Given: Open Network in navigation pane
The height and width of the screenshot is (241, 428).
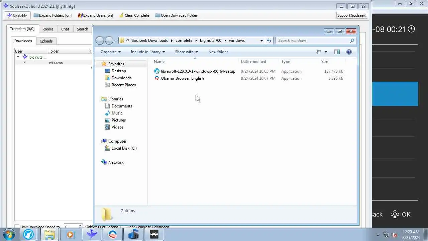Looking at the screenshot, I should coord(116,162).
